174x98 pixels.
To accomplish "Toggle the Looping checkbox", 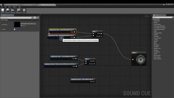I will point(14,29).
